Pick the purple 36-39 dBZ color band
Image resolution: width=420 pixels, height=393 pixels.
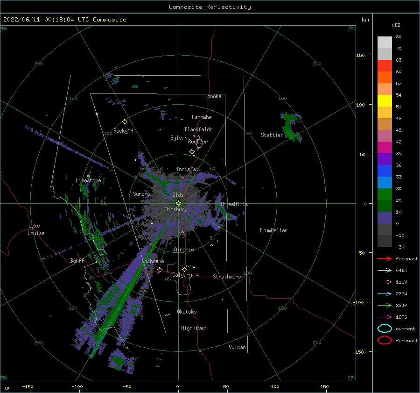[385, 159]
